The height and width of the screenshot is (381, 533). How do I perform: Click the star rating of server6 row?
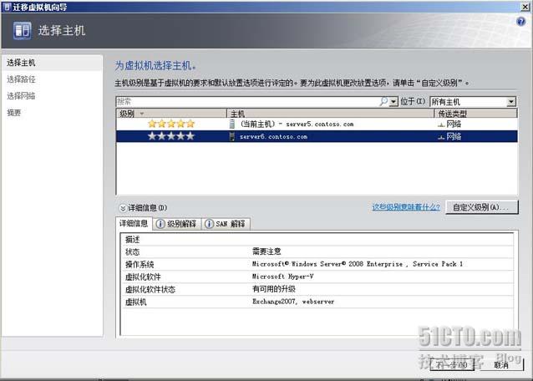[171, 136]
